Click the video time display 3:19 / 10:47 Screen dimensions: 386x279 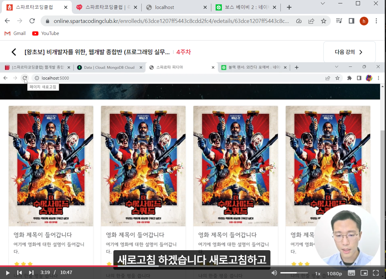point(56,272)
